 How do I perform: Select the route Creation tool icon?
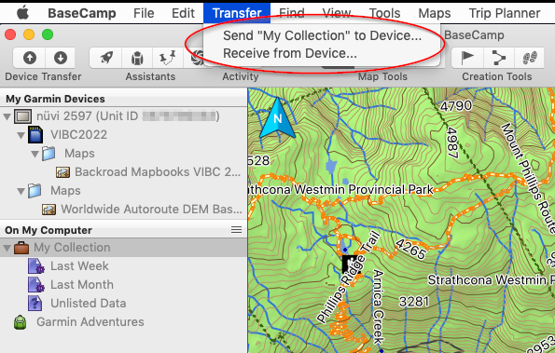(498, 58)
